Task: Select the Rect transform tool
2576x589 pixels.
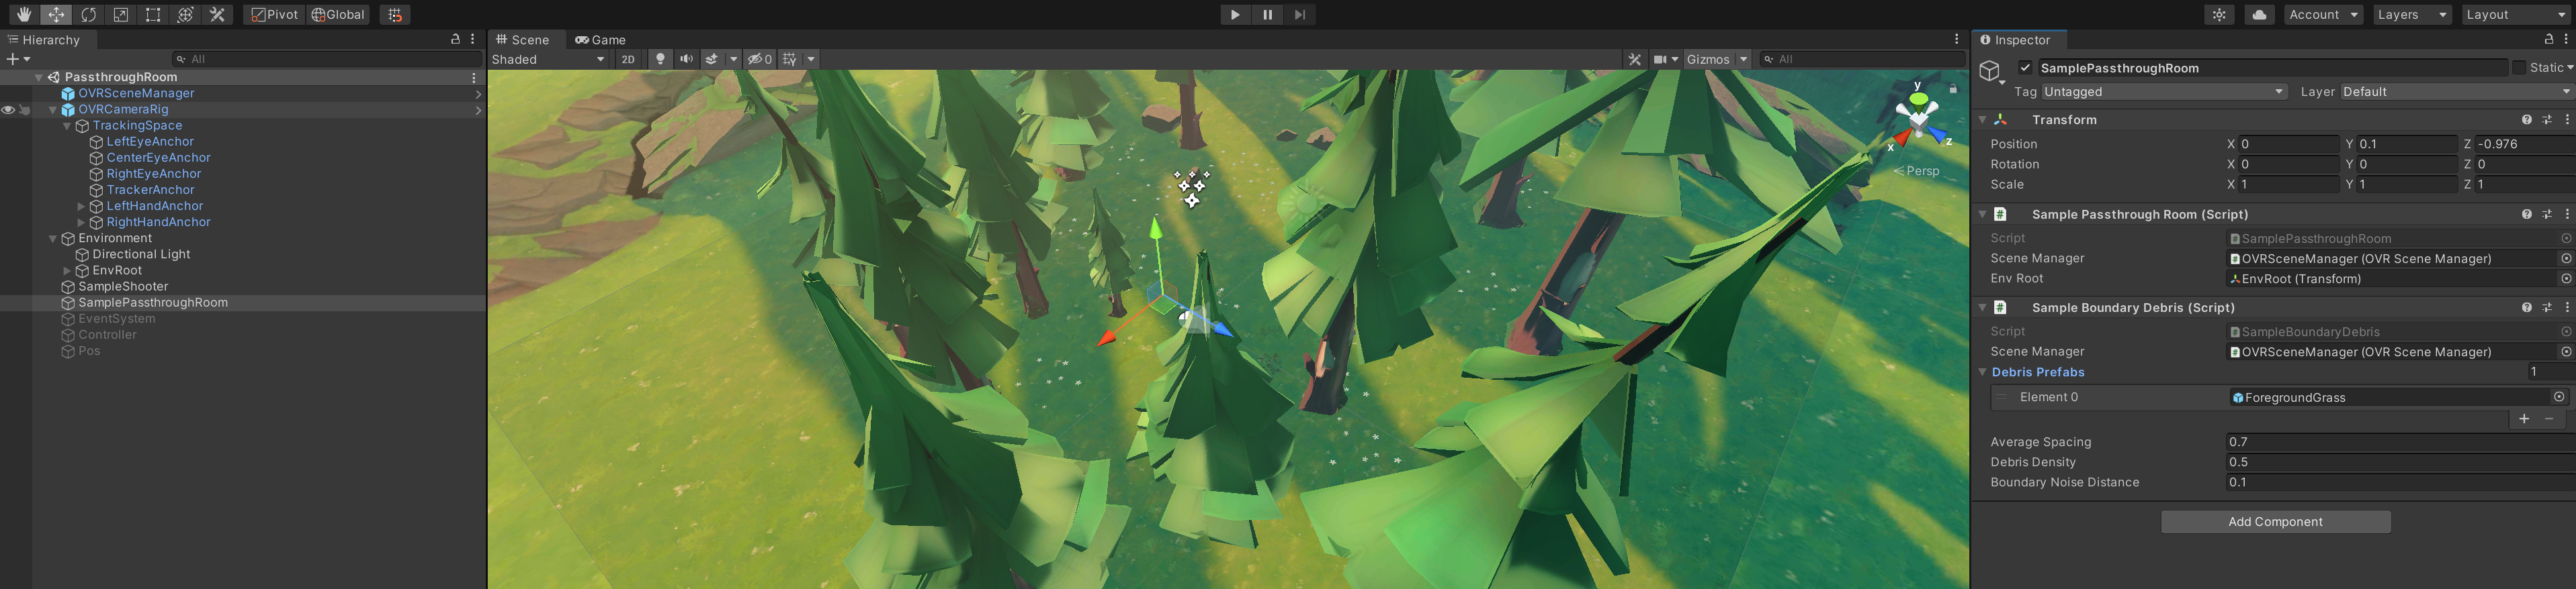Action: 152,15
